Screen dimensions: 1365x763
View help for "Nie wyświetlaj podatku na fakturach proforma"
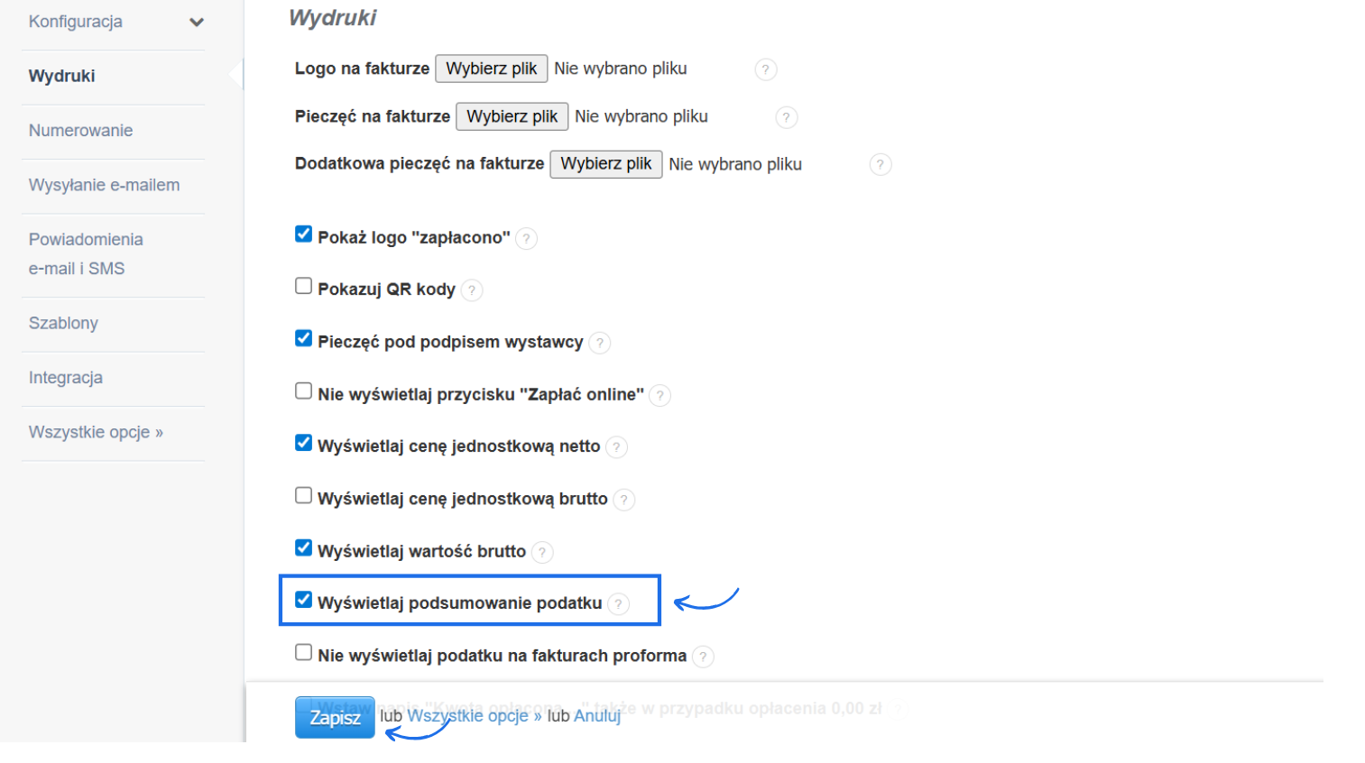[x=703, y=657]
